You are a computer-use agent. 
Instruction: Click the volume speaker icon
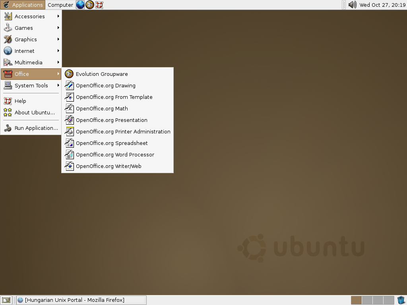(352, 5)
